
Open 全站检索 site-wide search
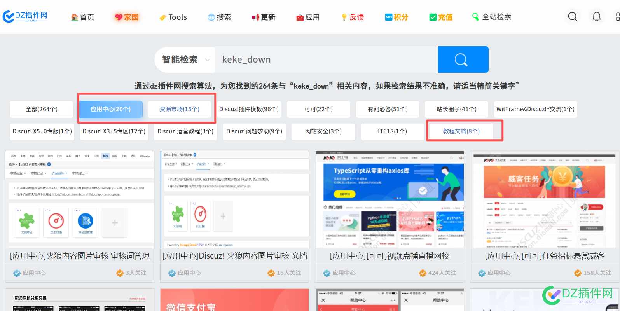492,17
